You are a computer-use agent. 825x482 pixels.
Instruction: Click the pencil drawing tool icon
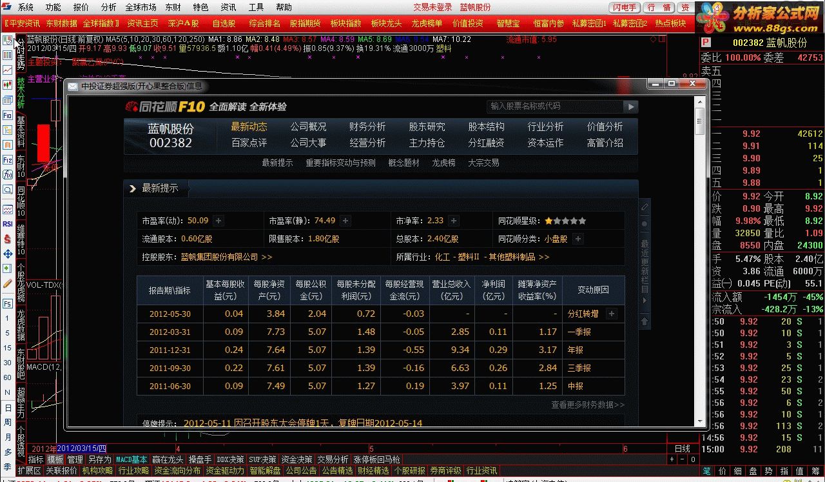point(7,283)
